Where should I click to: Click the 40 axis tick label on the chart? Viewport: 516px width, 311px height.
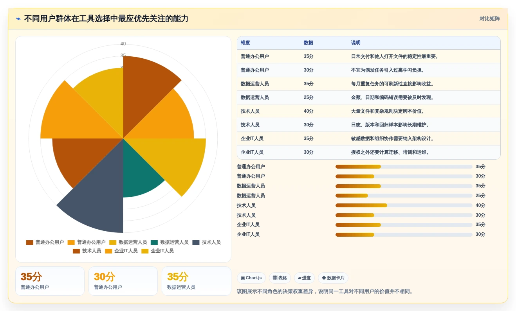pos(123,44)
